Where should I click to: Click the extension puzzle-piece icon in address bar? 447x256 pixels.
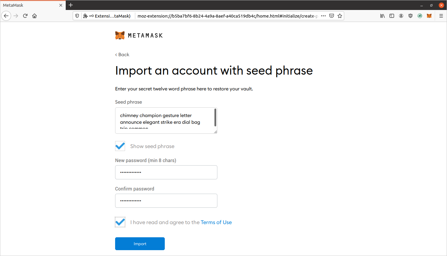[85, 16]
